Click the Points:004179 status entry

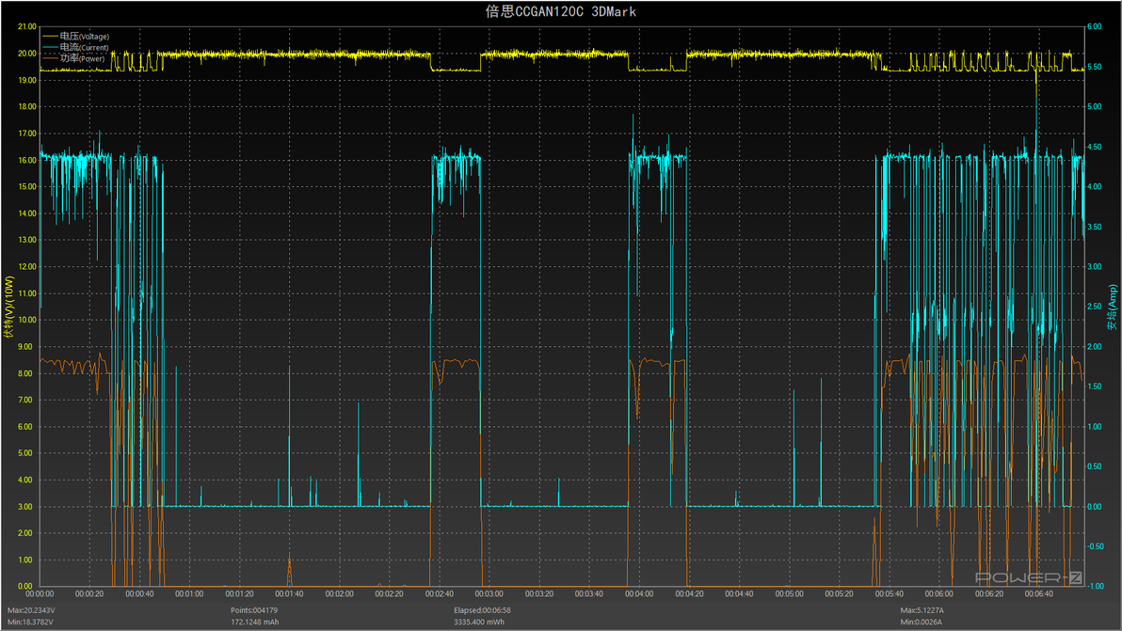pos(254,610)
